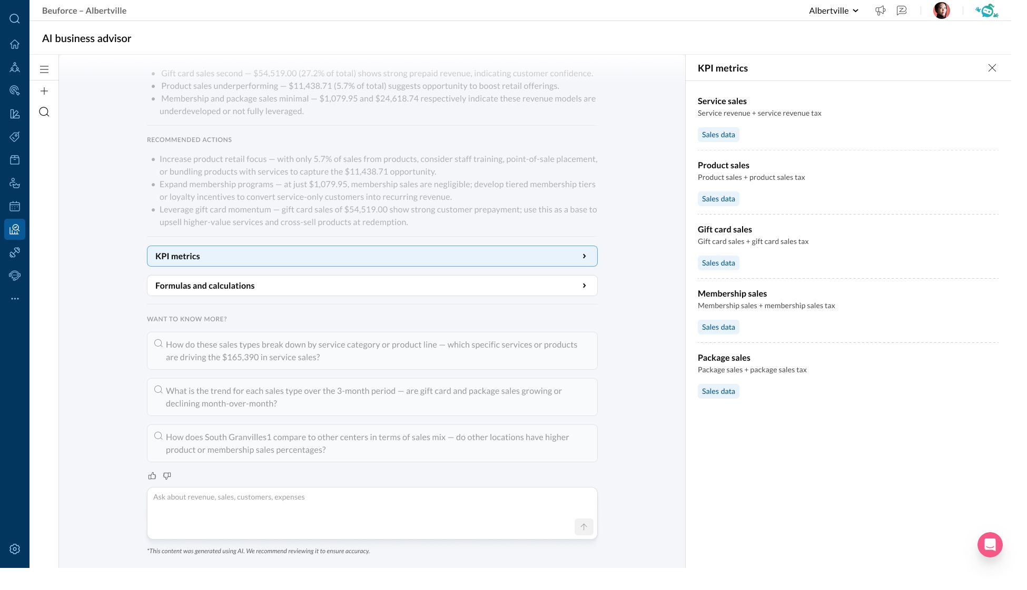Click the thumbs up feedback icon
The height and width of the screenshot is (590, 1027).
152,476
